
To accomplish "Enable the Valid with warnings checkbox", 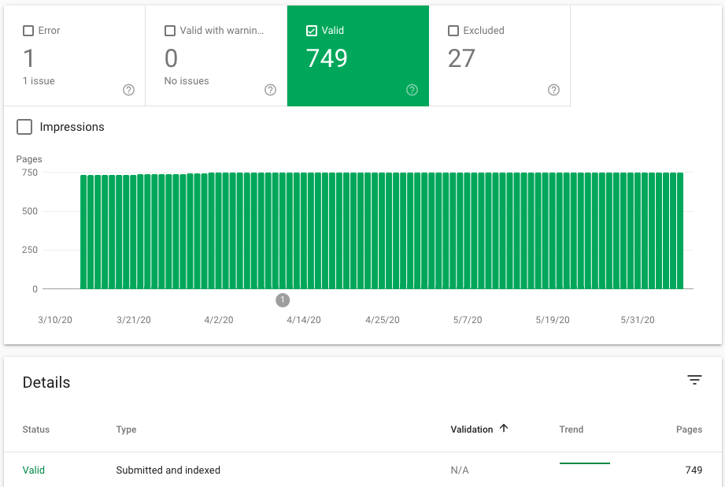I will [x=169, y=30].
